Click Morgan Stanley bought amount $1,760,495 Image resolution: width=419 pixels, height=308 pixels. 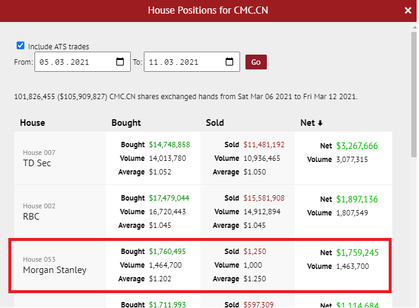[167, 252]
